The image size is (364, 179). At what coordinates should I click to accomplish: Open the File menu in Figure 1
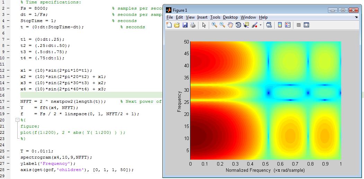coord(170,17)
